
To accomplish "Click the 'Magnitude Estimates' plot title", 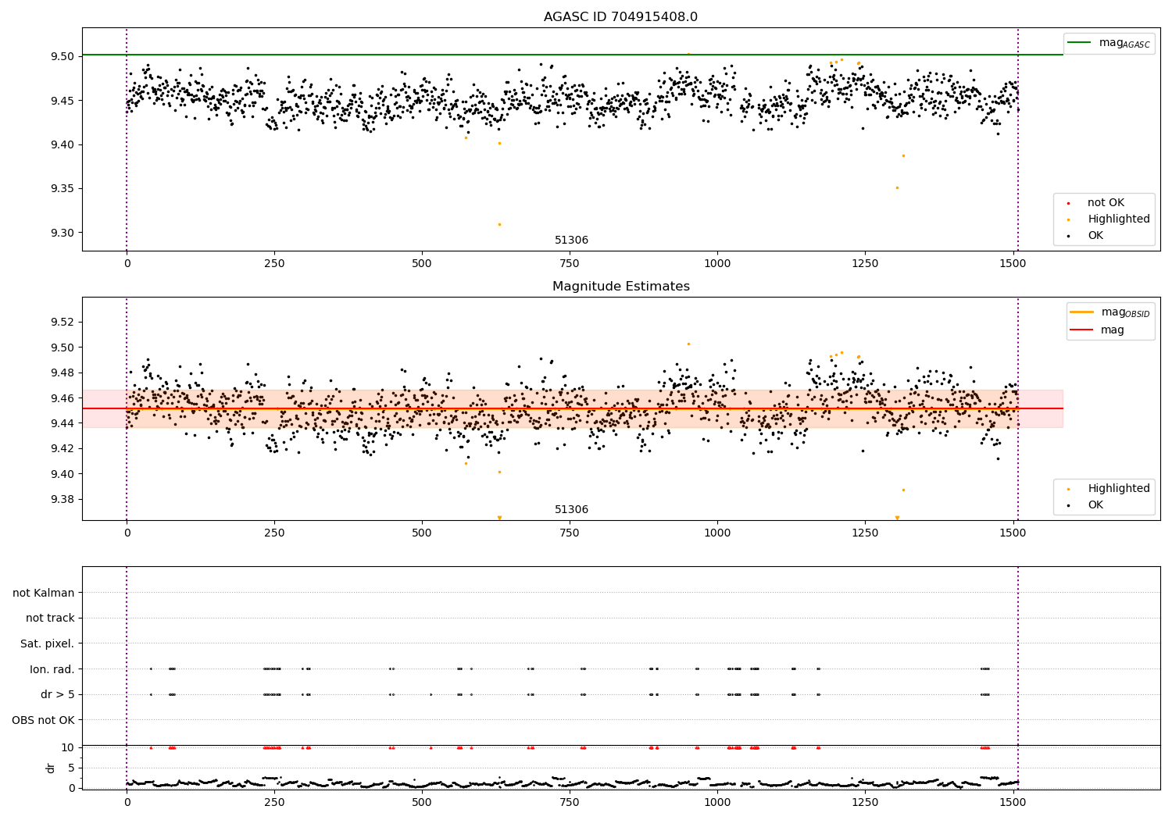I will tap(621, 287).
